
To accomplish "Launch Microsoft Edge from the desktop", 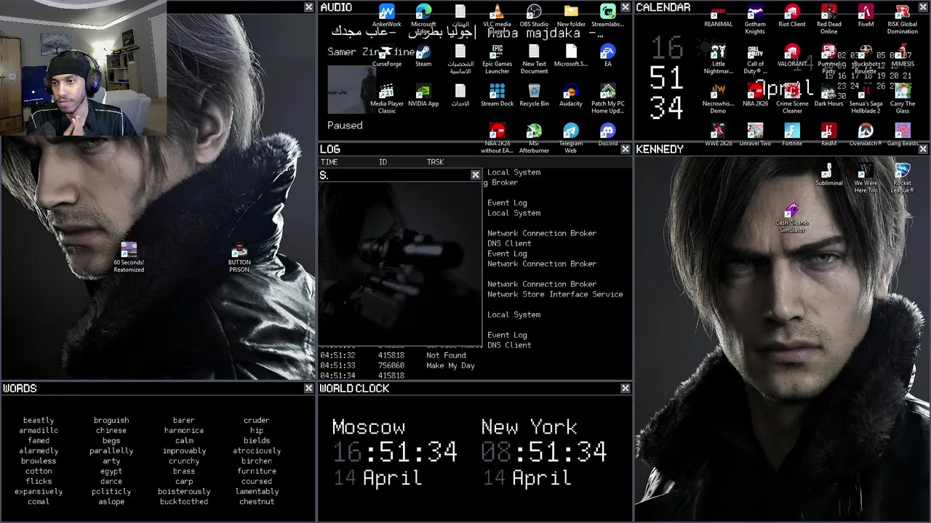I will click(423, 19).
